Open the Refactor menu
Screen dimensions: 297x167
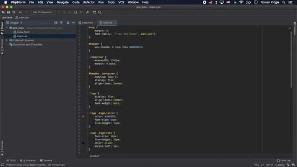(x=89, y=2)
